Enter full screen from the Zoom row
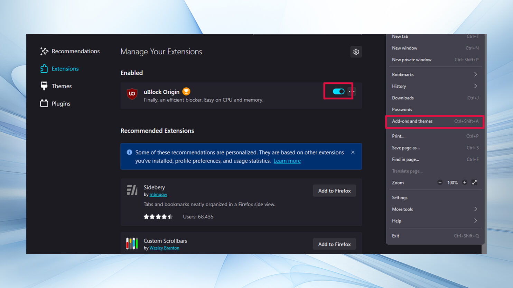The height and width of the screenshot is (288, 513). click(x=474, y=182)
